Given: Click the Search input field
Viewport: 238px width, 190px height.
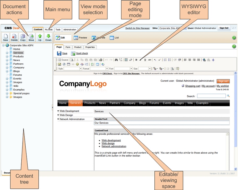Looking at the screenshot, I should click(x=211, y=96).
